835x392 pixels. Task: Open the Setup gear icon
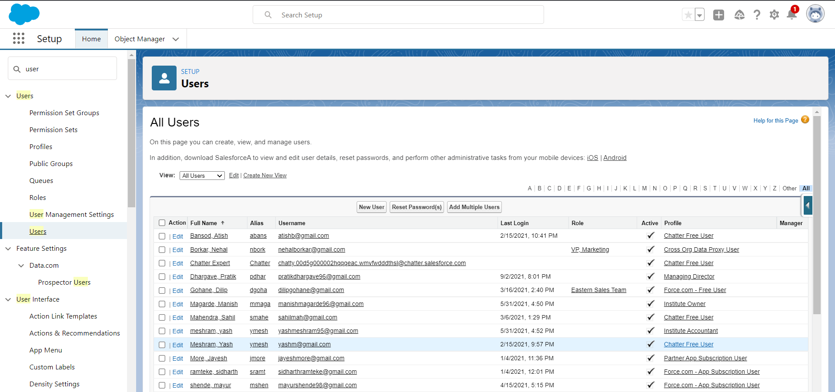tap(774, 15)
